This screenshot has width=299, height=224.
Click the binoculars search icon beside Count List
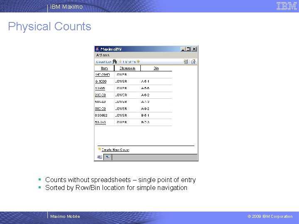coord(115,61)
